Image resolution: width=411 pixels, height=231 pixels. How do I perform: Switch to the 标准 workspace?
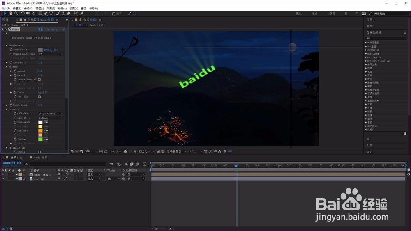pyautogui.click(x=314, y=14)
